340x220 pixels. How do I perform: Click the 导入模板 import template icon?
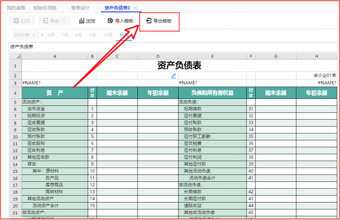110,21
